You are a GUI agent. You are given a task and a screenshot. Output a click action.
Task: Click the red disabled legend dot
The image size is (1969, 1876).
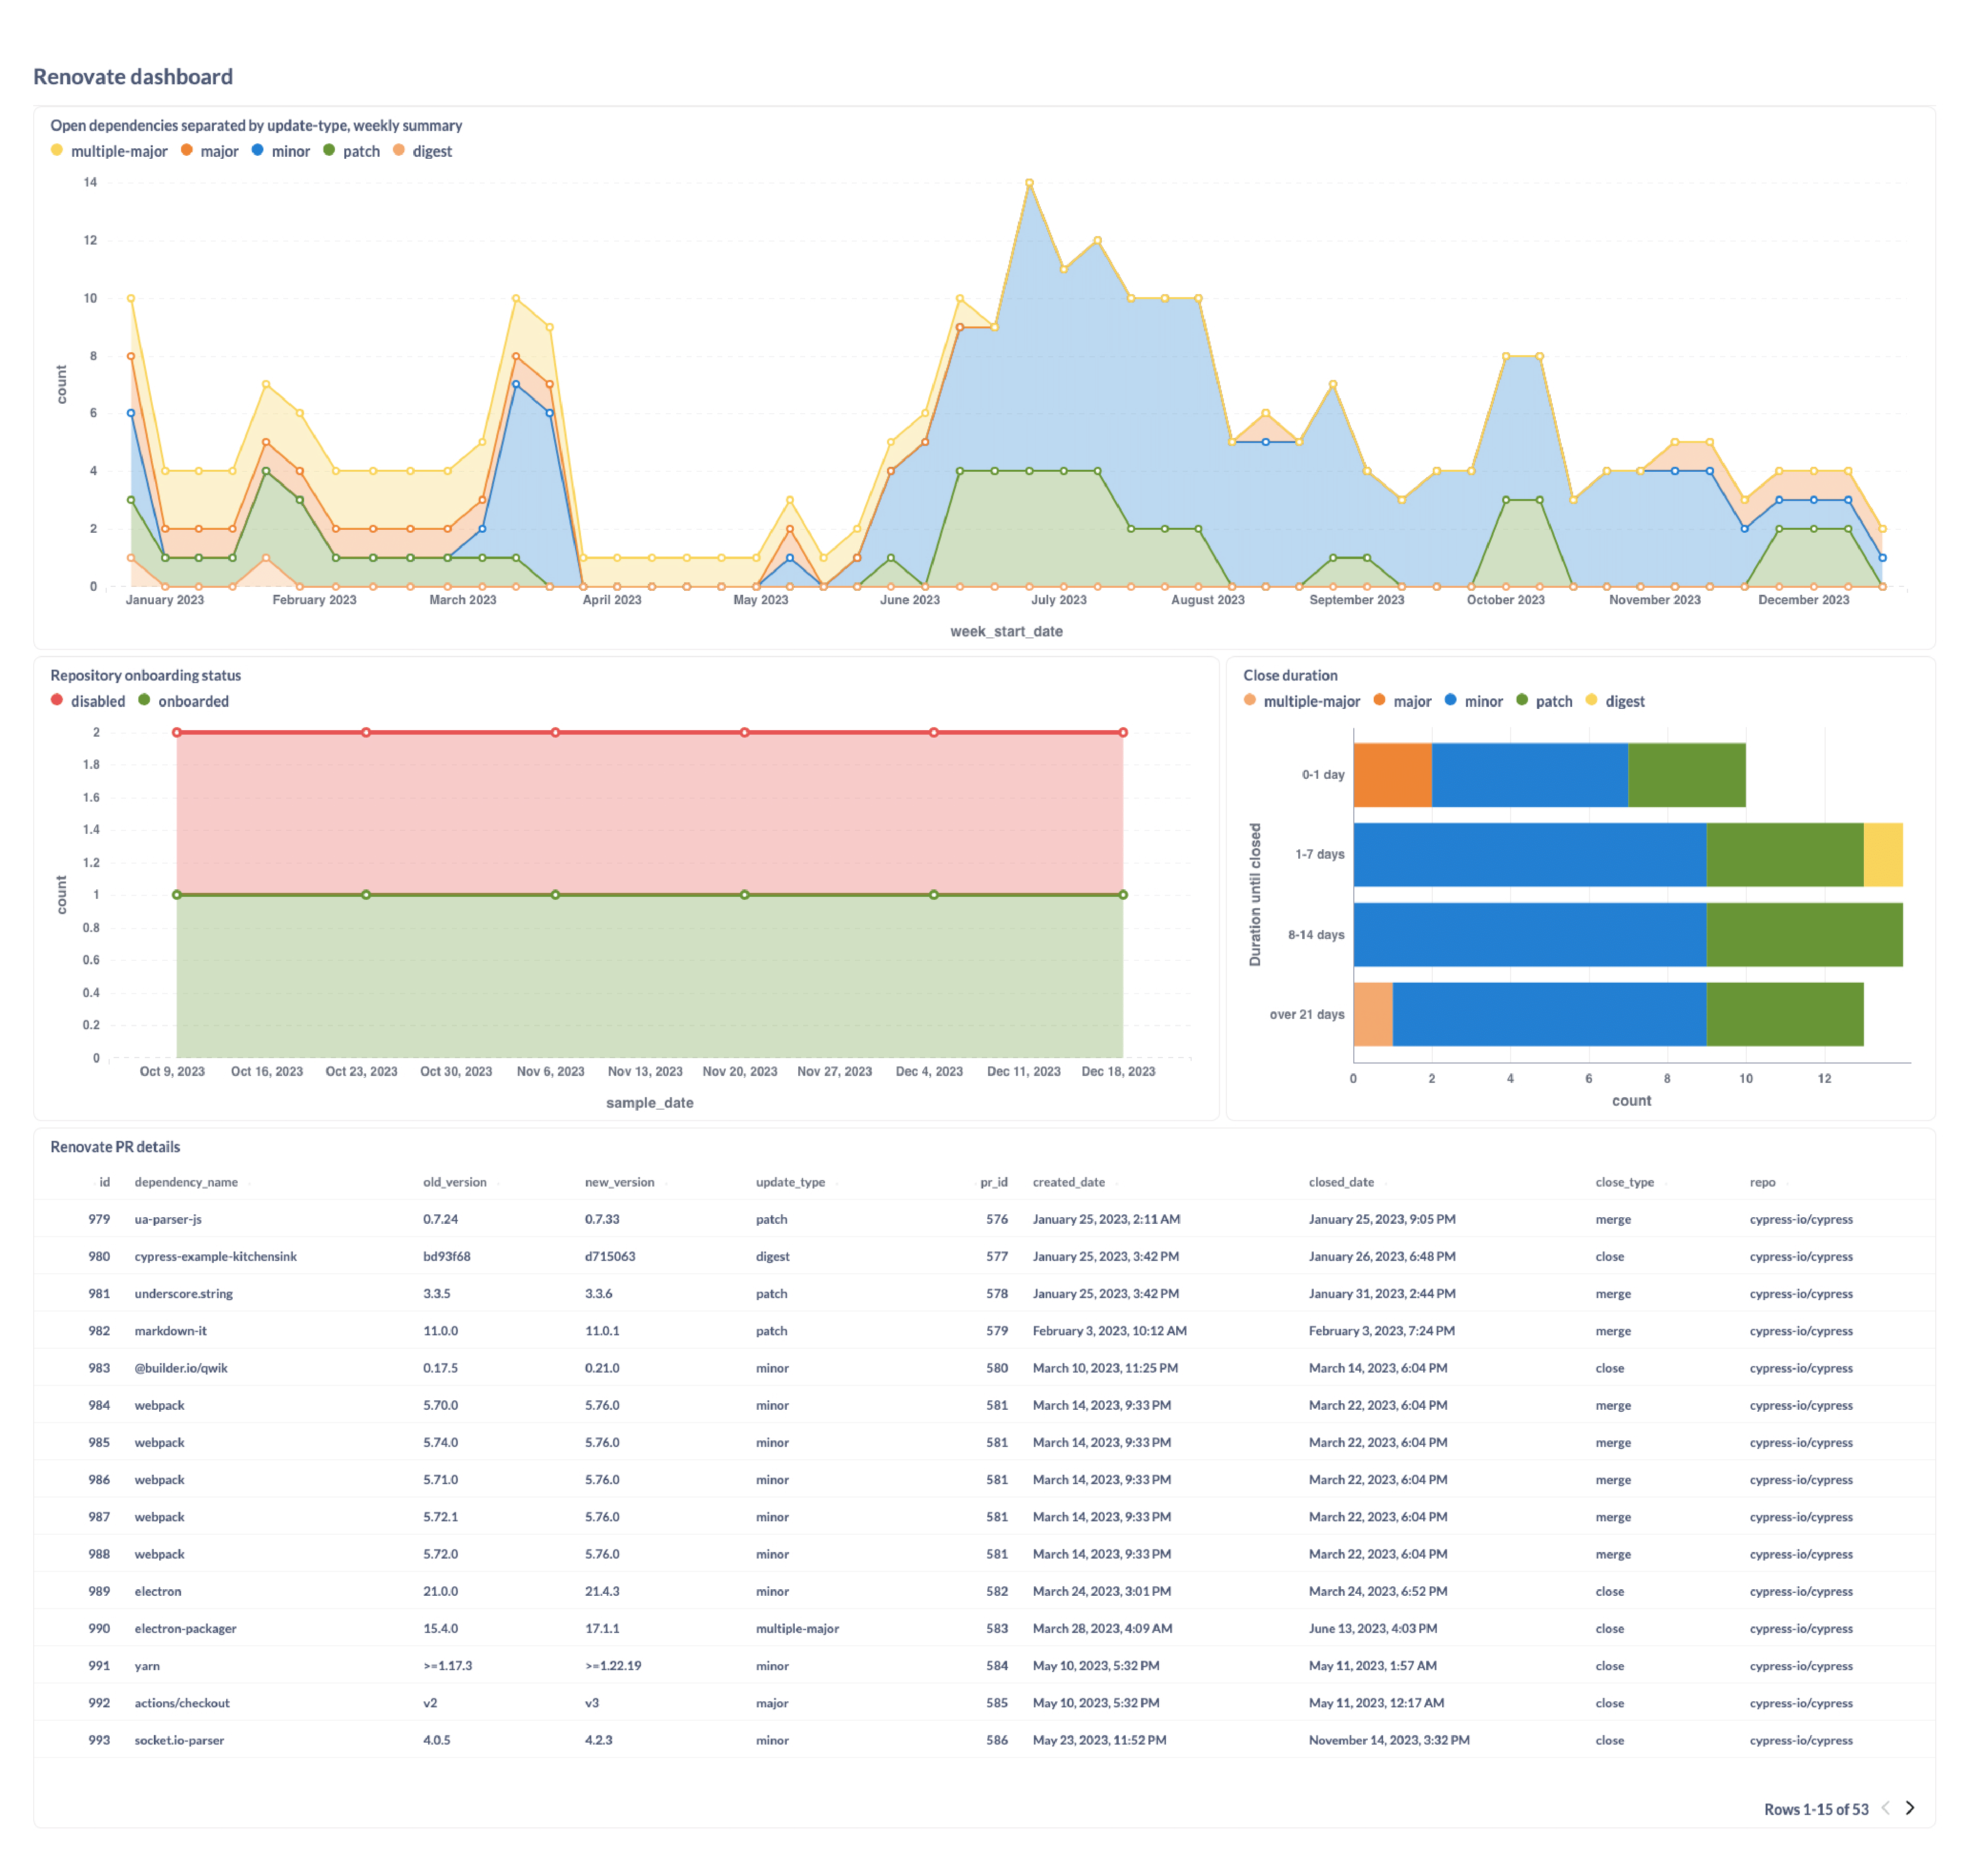click(x=57, y=700)
